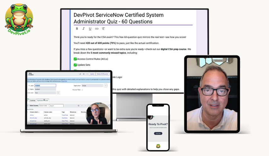The height and width of the screenshot is (156, 269).
Task: Click the remove formatting icon
Action: point(104,29)
